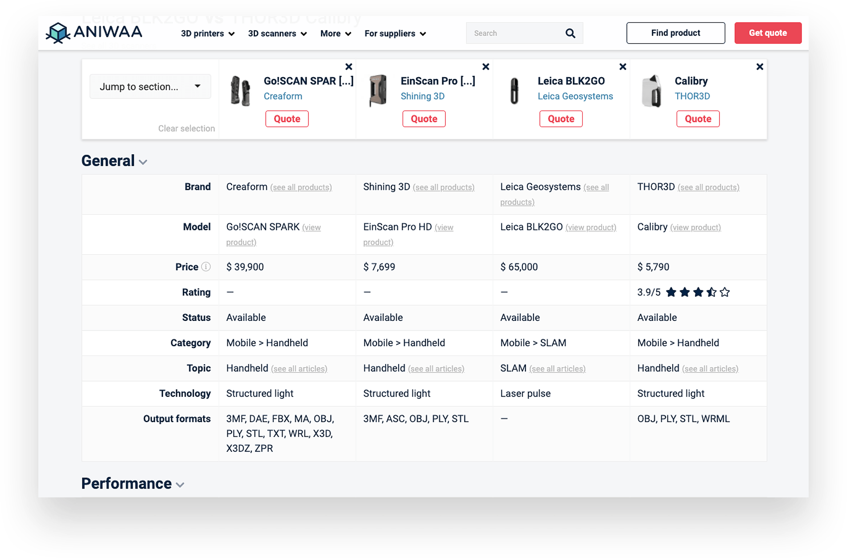The width and height of the screenshot is (847, 558).
Task: Request a Quote for Go!SCAN SPARK
Action: [x=287, y=119]
